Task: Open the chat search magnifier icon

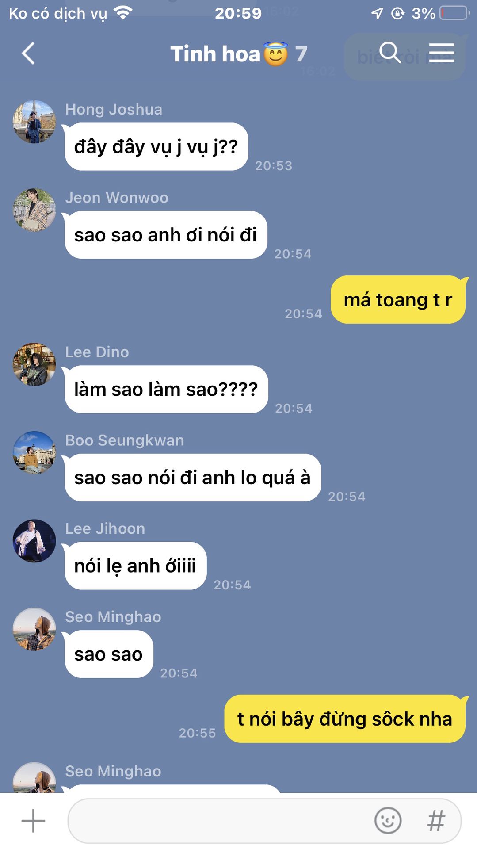Action: coord(390,53)
